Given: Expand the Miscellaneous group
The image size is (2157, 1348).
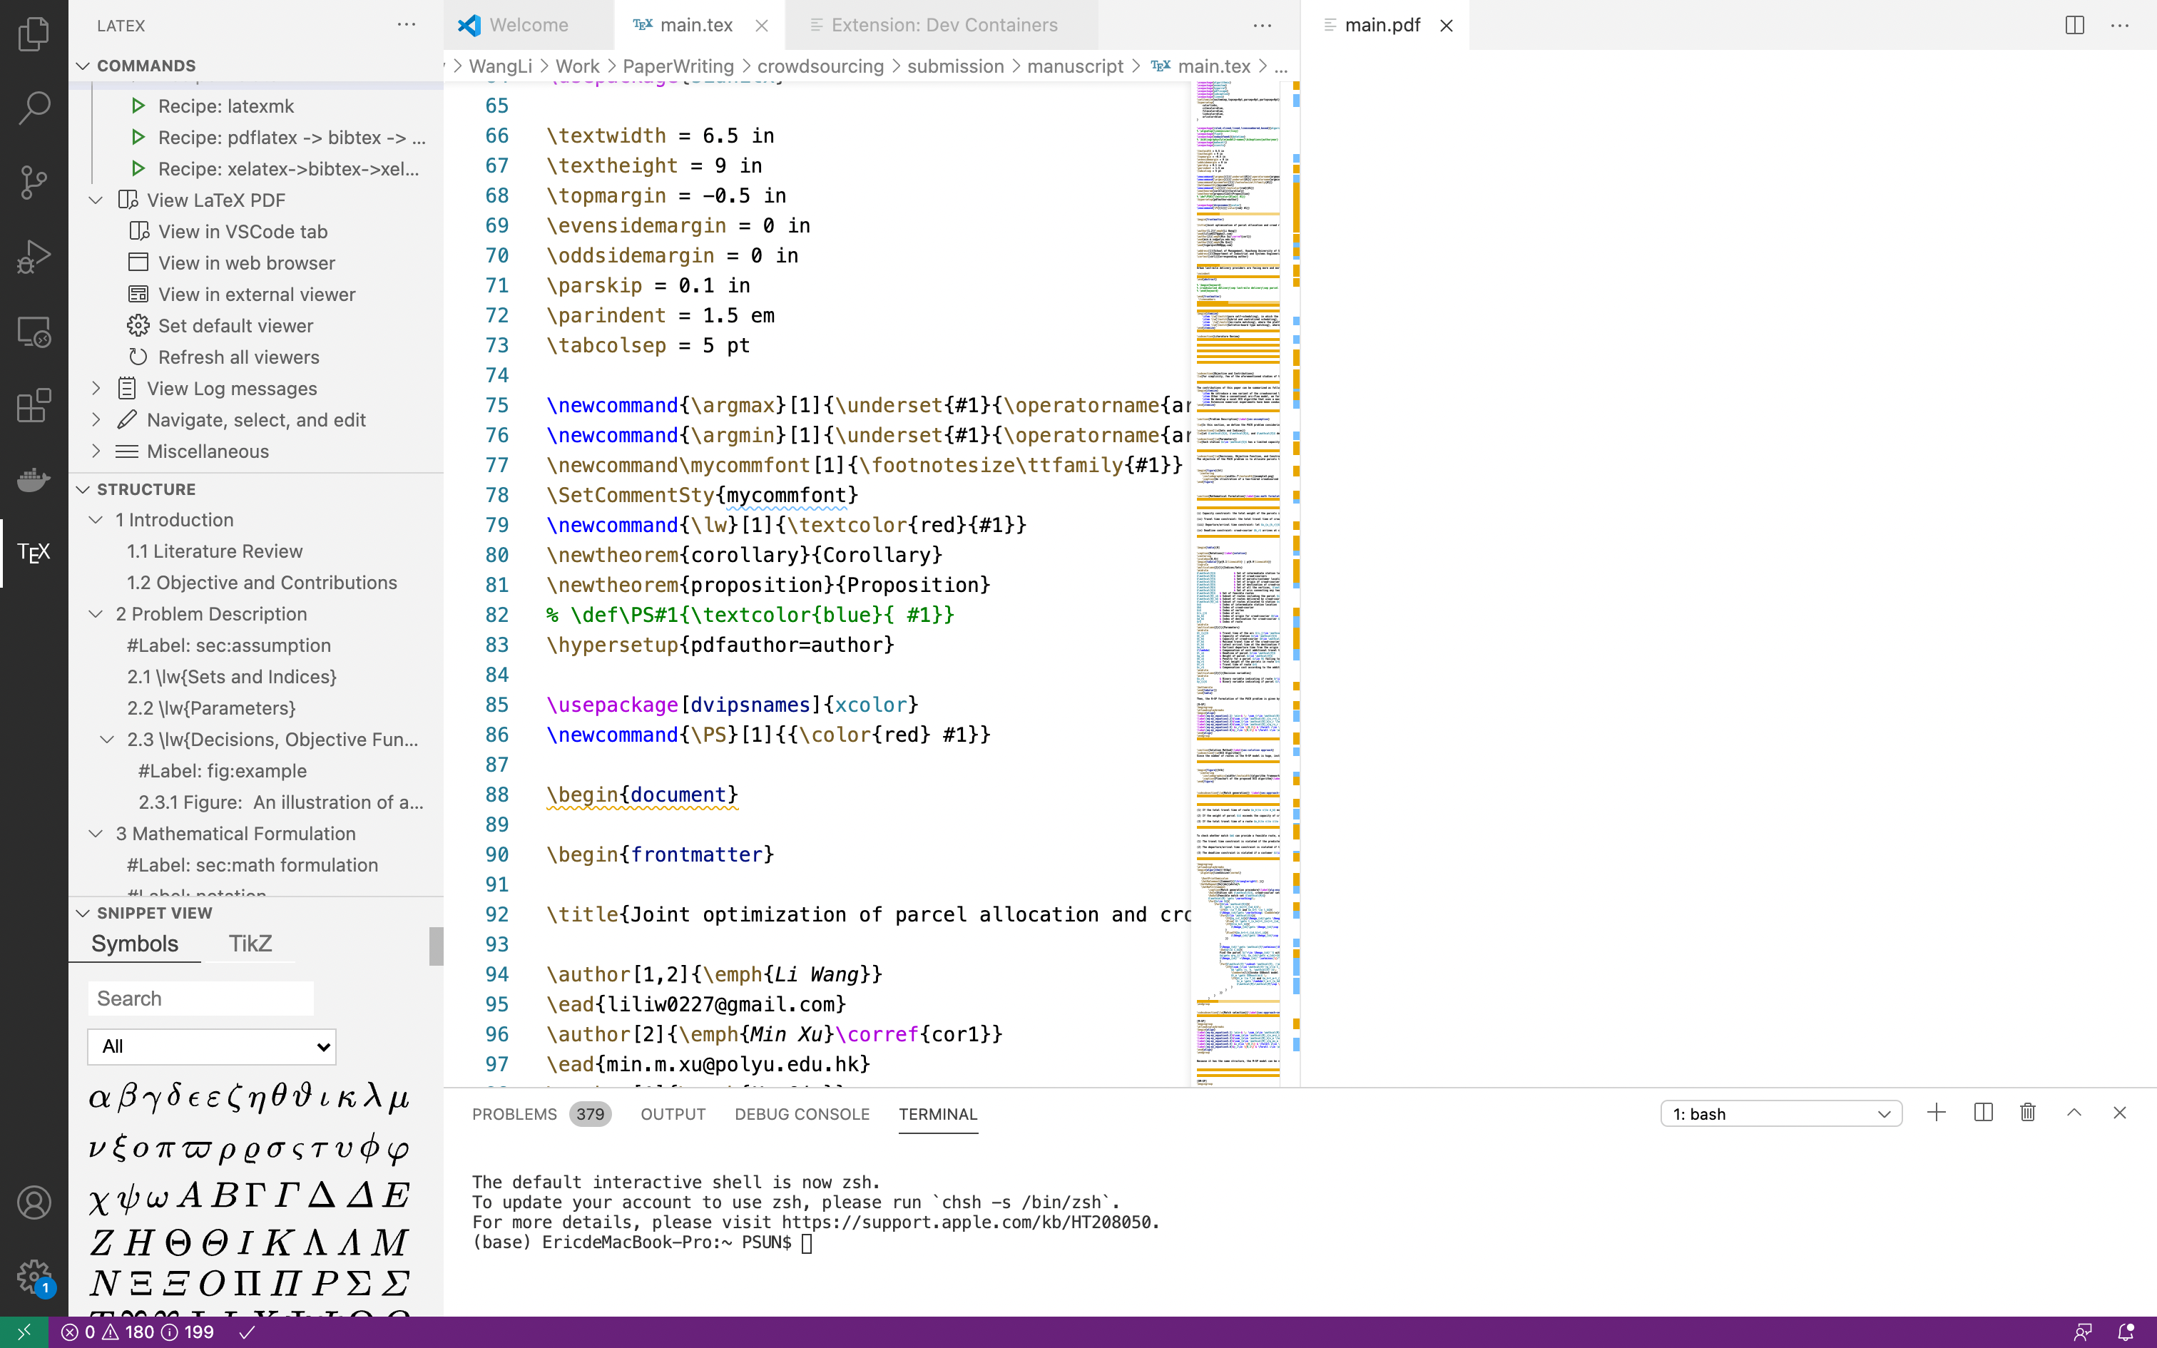Looking at the screenshot, I should click(96, 451).
